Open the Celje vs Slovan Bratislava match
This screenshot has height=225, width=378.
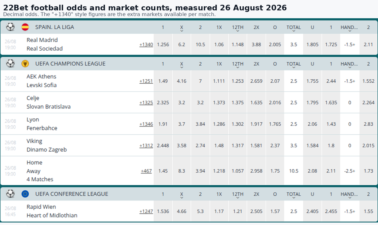pos(49,102)
